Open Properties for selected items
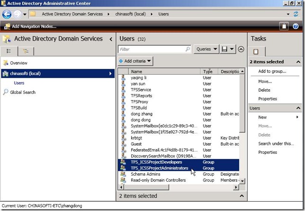Screen dimensions: 305x211 [268, 99]
